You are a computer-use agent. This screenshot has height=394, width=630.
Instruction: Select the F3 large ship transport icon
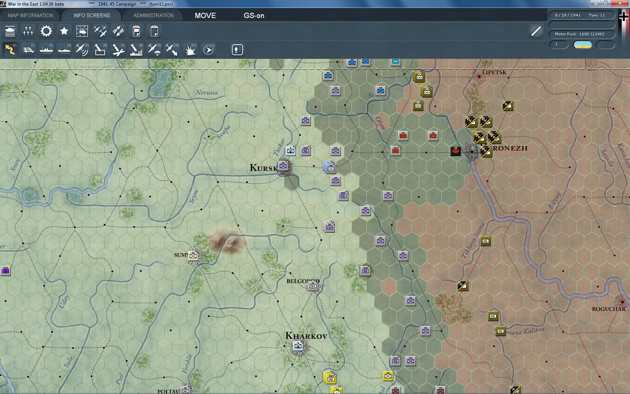pos(46,50)
